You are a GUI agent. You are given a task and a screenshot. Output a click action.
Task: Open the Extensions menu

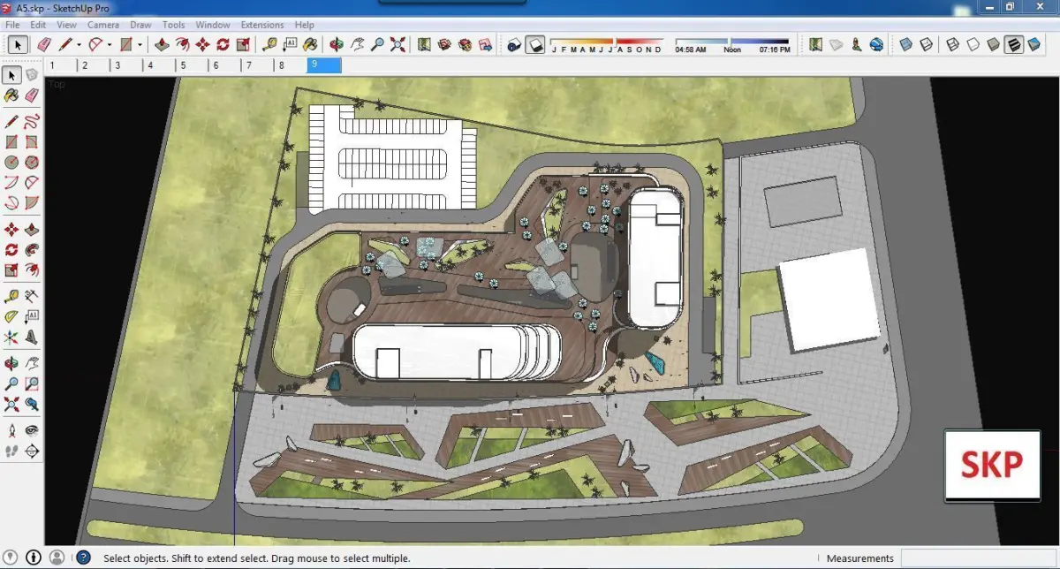pos(262,25)
